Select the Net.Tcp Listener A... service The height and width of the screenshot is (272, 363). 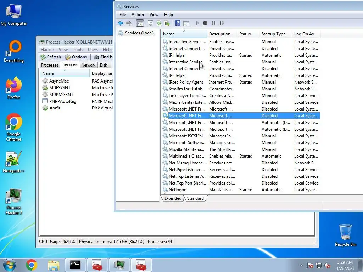pyautogui.click(x=241, y=176)
